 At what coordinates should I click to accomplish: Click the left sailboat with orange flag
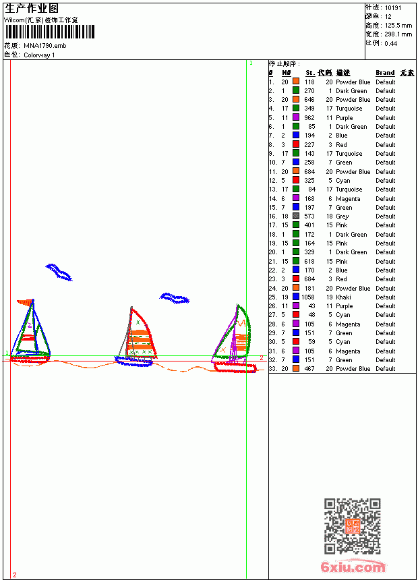click(x=30, y=331)
